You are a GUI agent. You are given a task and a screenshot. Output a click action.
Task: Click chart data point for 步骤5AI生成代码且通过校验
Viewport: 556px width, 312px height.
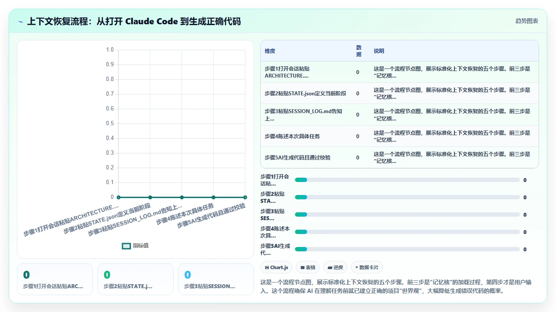[x=245, y=197]
